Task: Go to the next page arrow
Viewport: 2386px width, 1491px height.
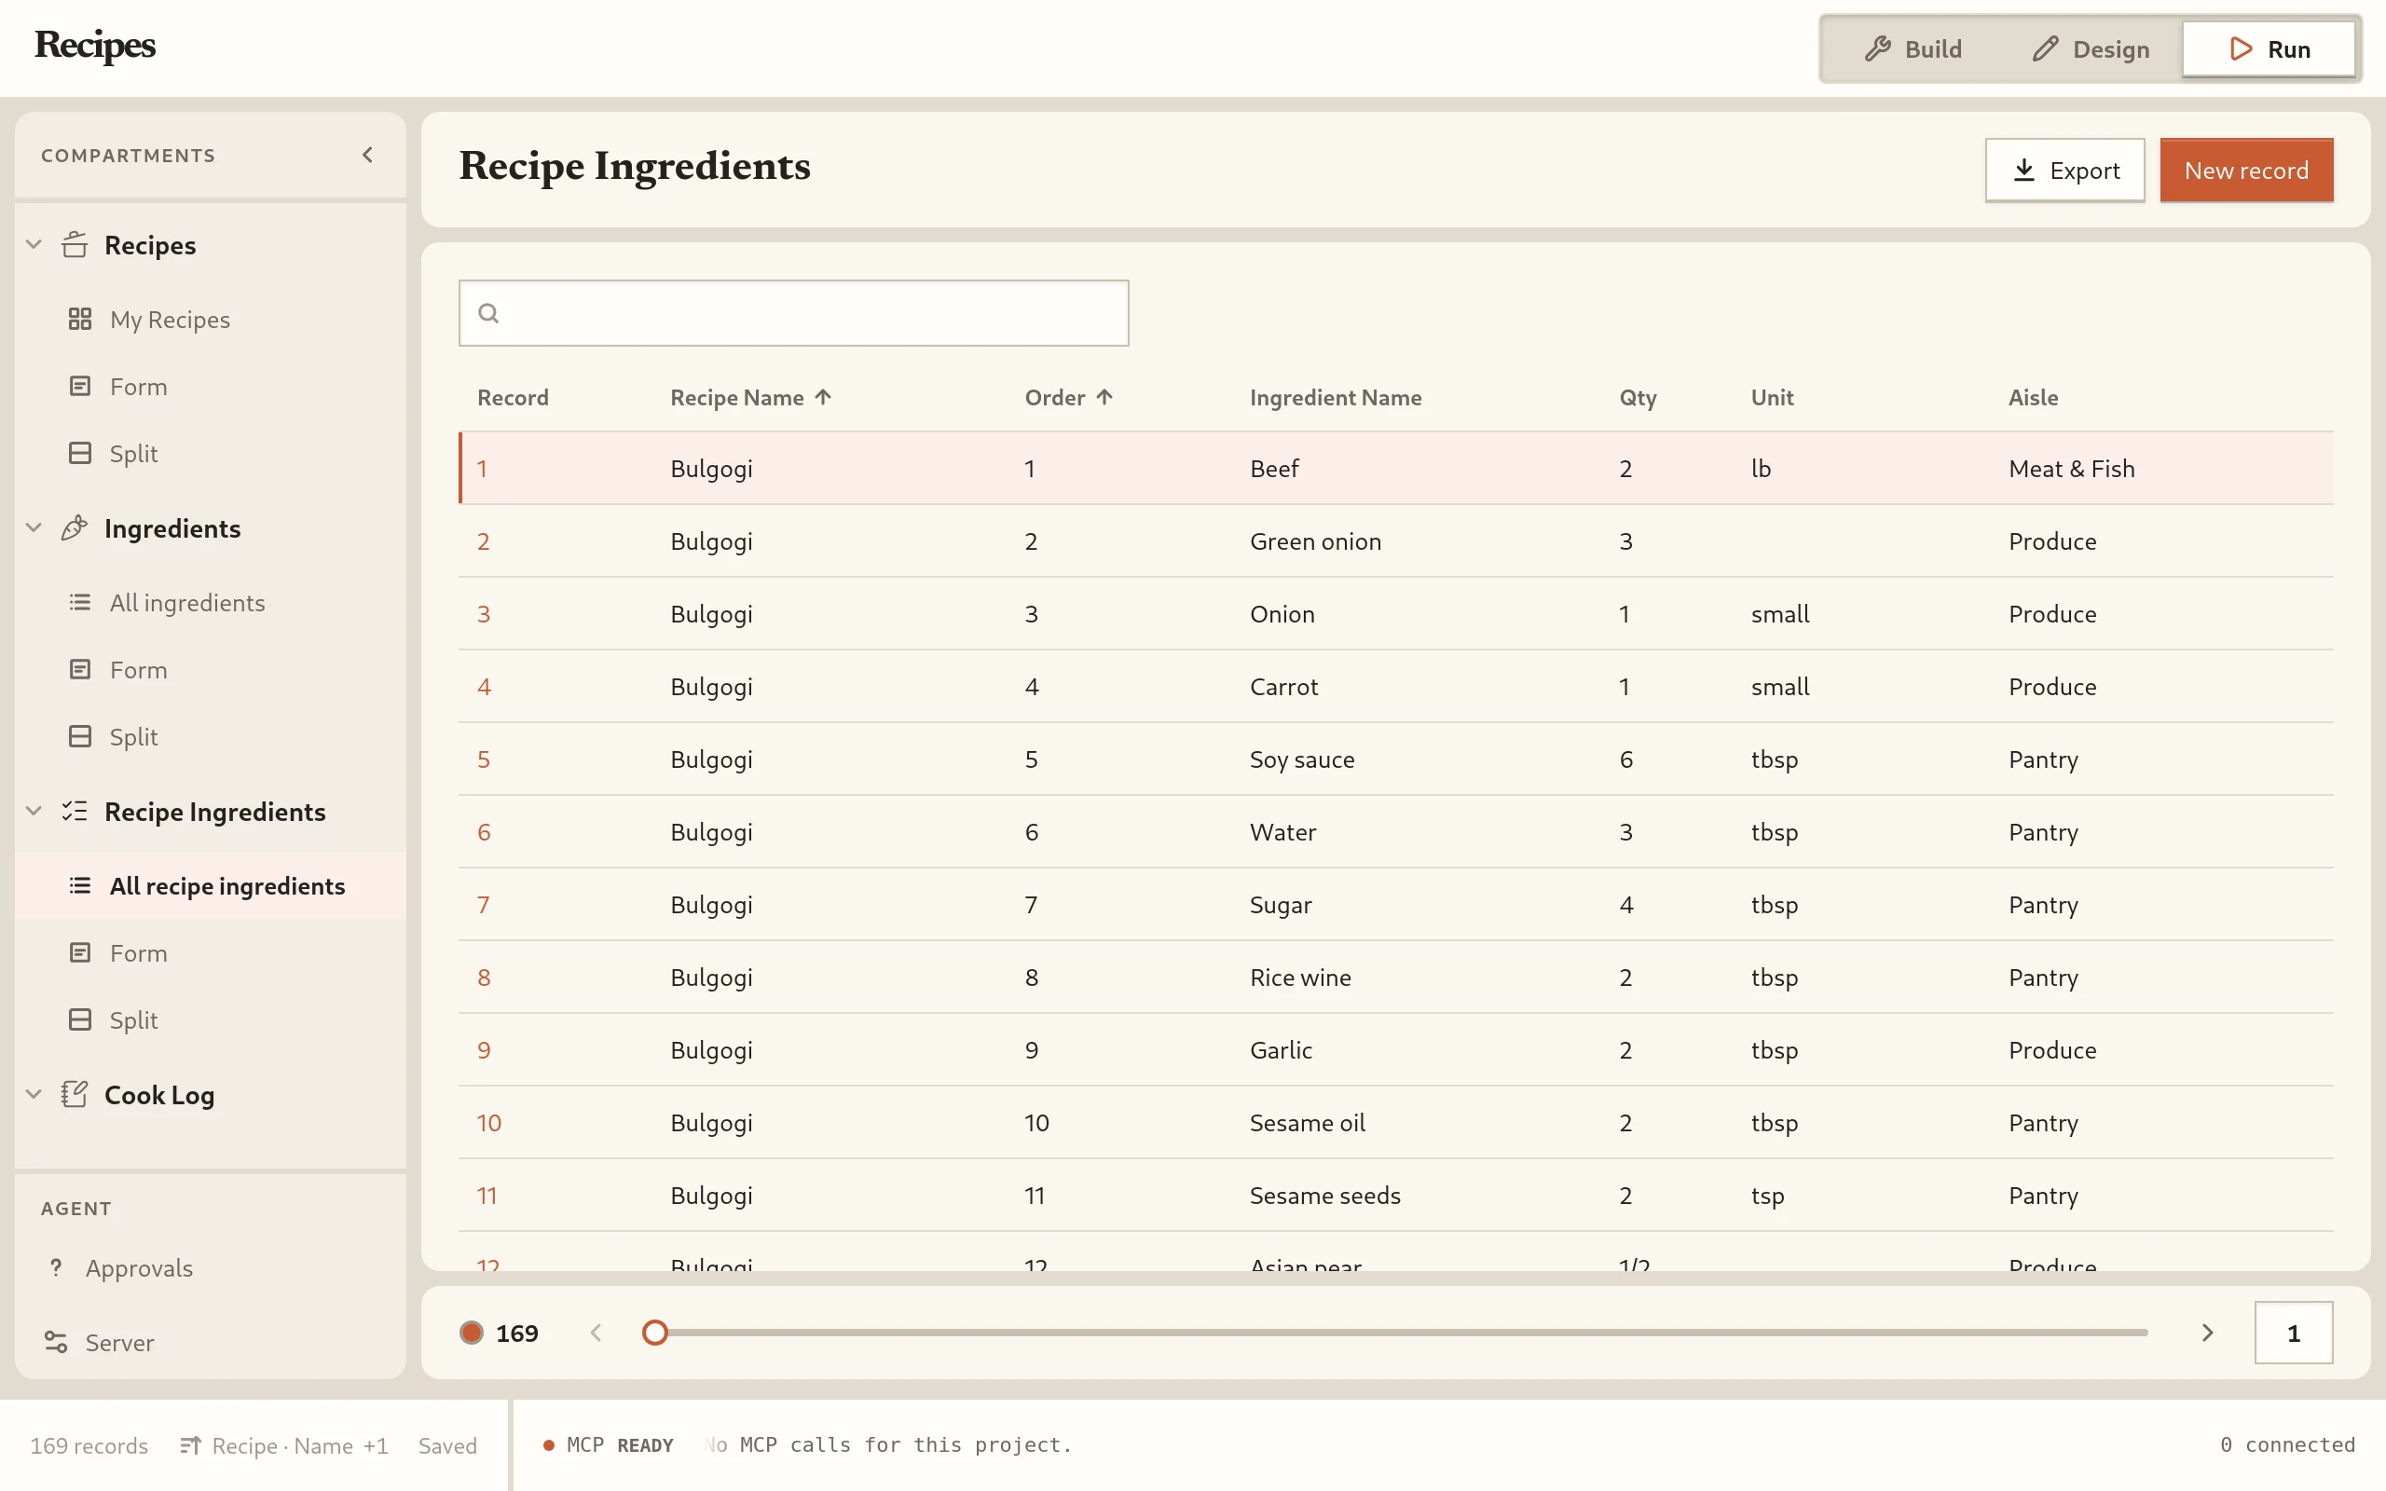Action: [2209, 1334]
